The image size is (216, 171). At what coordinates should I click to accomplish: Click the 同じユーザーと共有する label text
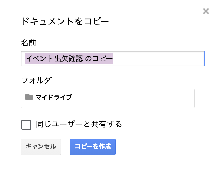[79, 125]
